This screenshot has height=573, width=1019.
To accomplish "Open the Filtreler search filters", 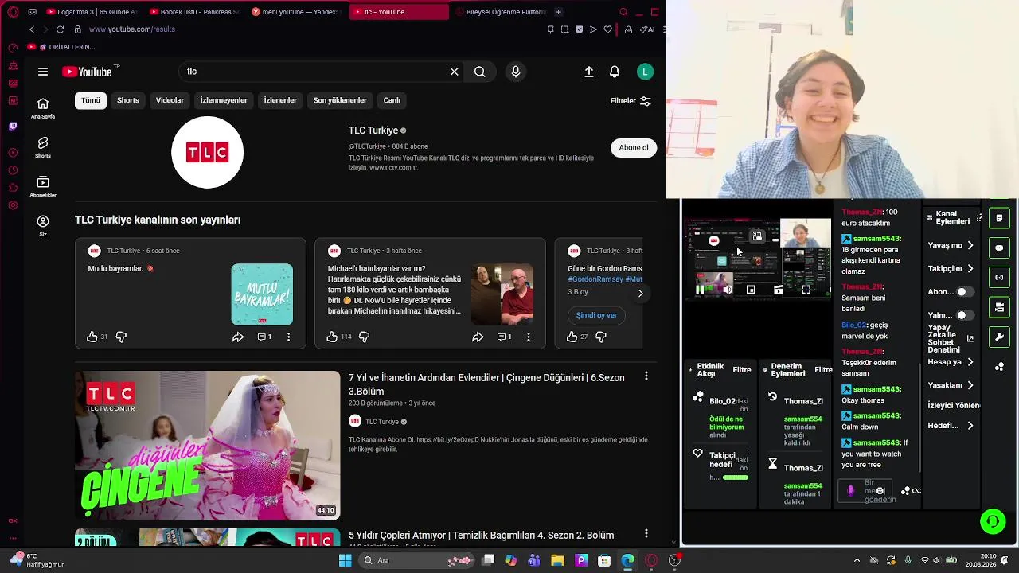I will pos(631,101).
